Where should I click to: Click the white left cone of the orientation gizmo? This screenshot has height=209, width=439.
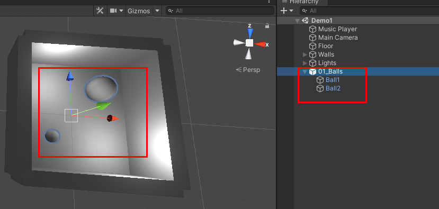coord(239,42)
